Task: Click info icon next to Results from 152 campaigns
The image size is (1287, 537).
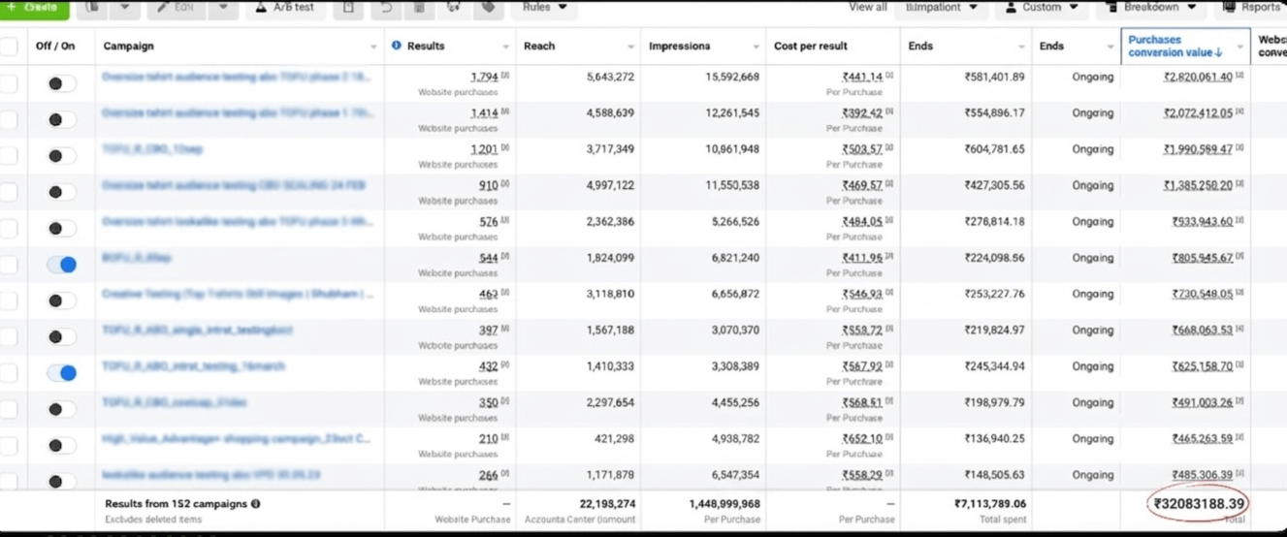Action: (x=256, y=504)
